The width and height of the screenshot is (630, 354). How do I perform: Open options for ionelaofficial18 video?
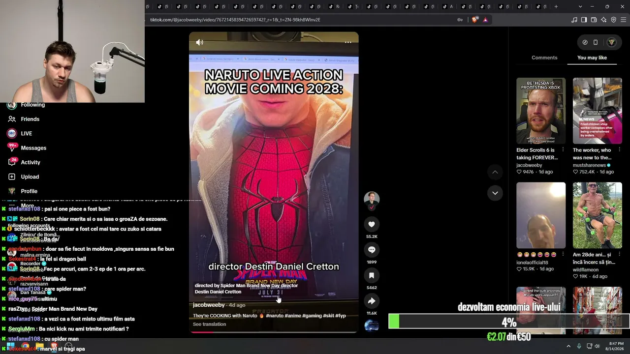pyautogui.click(x=563, y=255)
